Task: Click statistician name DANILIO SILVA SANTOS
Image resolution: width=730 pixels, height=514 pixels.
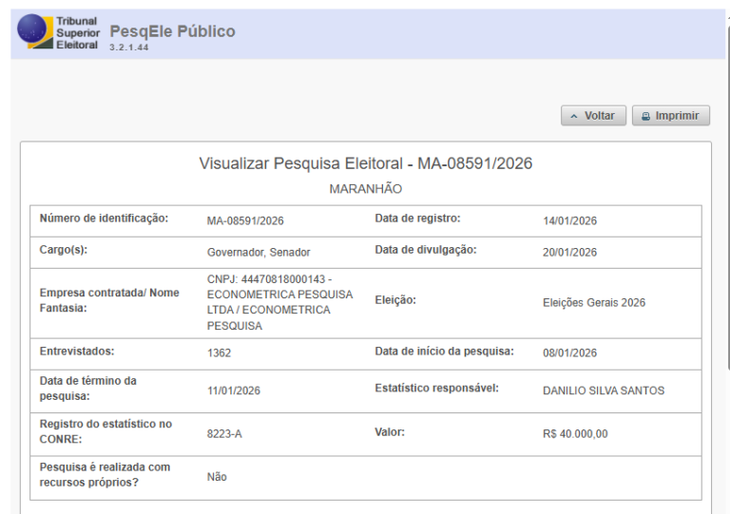Action: [603, 390]
